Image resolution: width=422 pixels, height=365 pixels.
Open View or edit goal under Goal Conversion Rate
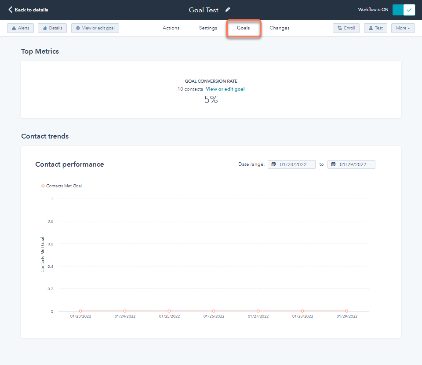point(225,89)
